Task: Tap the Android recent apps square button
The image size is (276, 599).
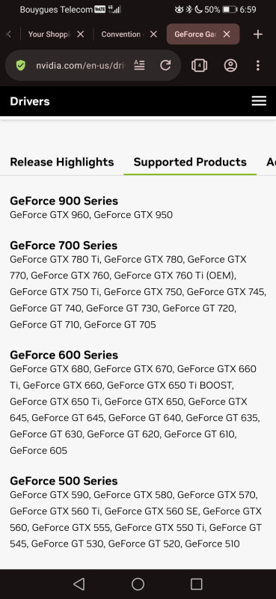Action: pyautogui.click(x=196, y=584)
